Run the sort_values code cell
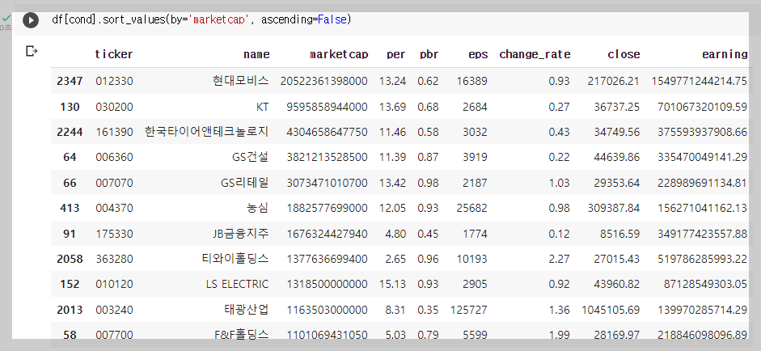 (31, 20)
